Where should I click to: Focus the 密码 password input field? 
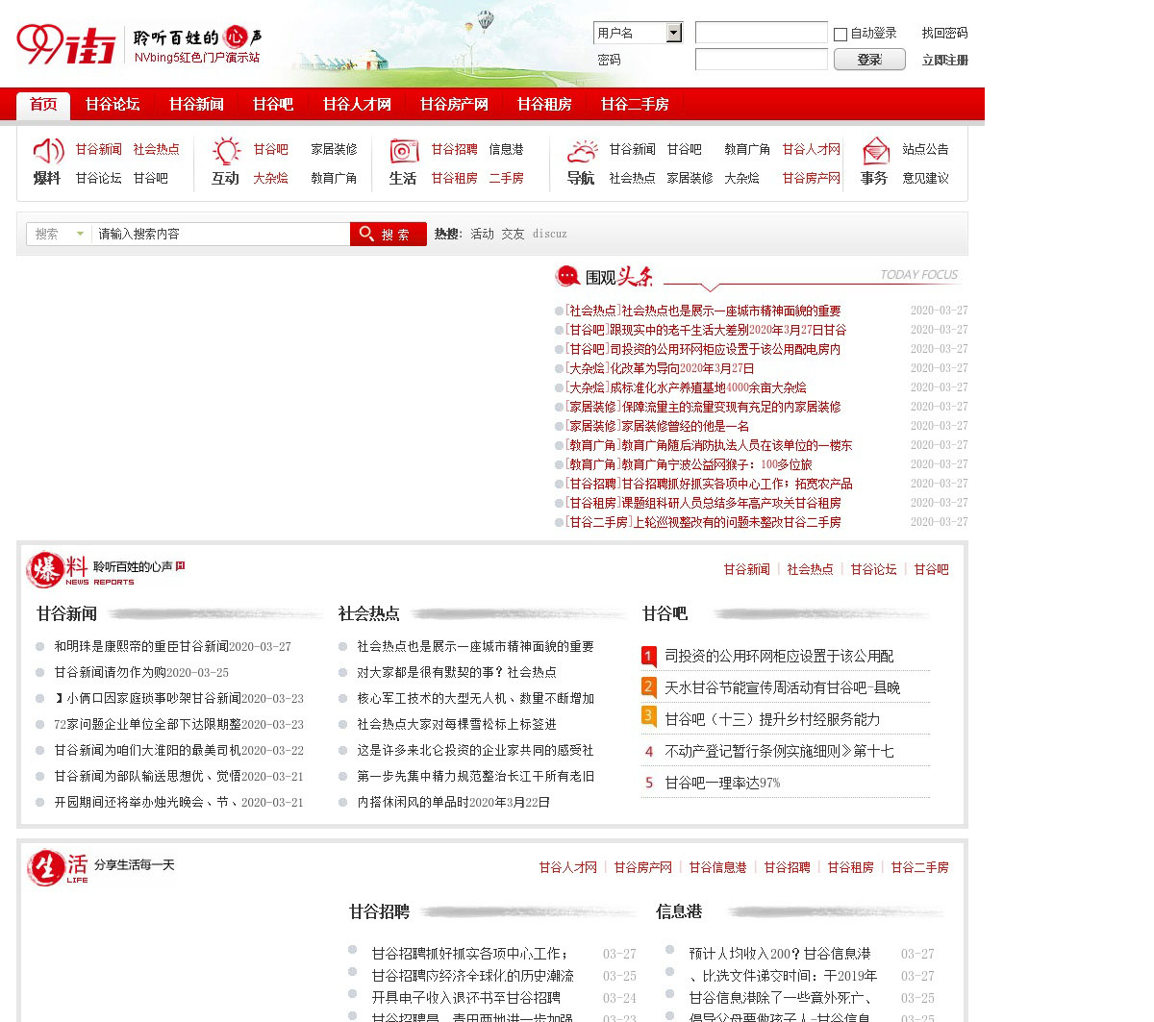[762, 60]
